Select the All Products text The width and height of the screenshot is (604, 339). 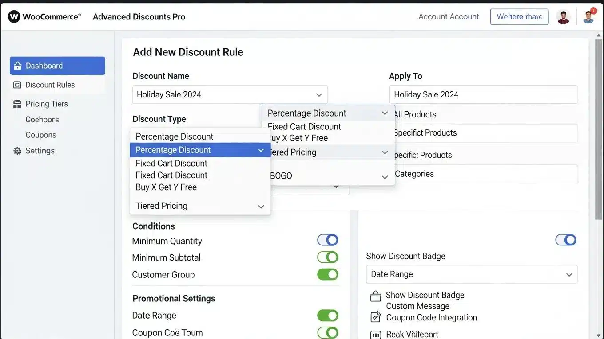pos(415,114)
